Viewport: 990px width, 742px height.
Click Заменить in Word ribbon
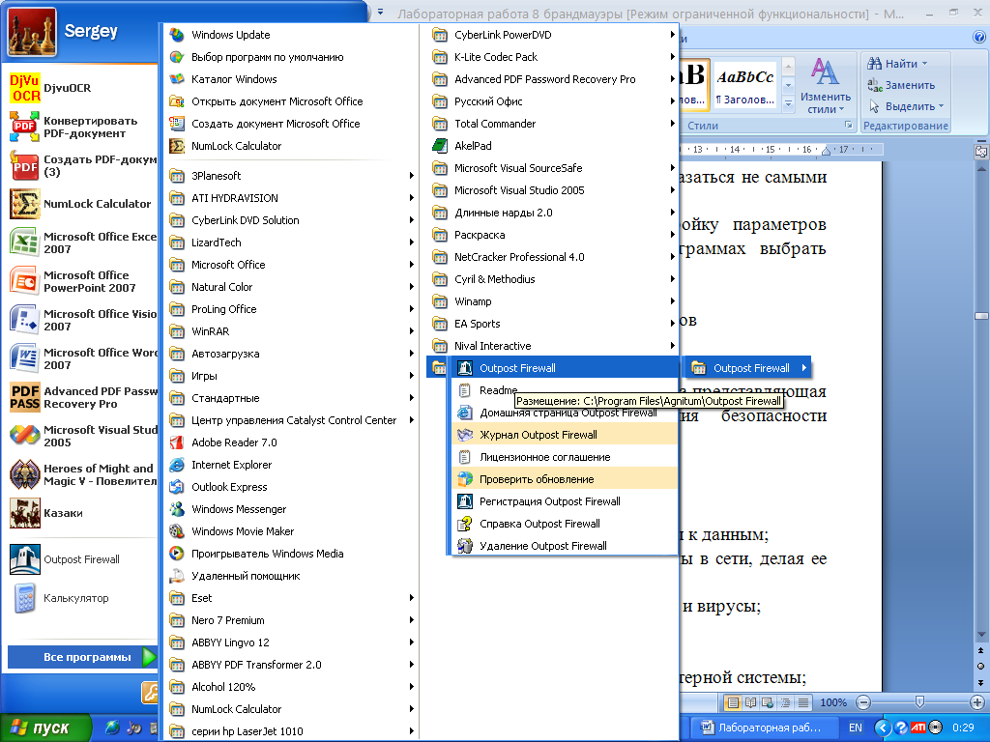[x=901, y=85]
